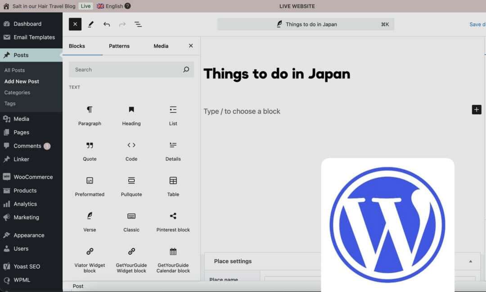
Task: Insert a Heading block
Action: (x=131, y=115)
